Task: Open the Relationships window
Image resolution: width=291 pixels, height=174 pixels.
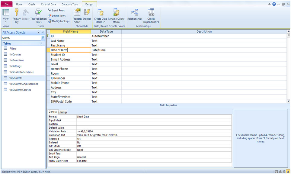Action: pos(135,15)
